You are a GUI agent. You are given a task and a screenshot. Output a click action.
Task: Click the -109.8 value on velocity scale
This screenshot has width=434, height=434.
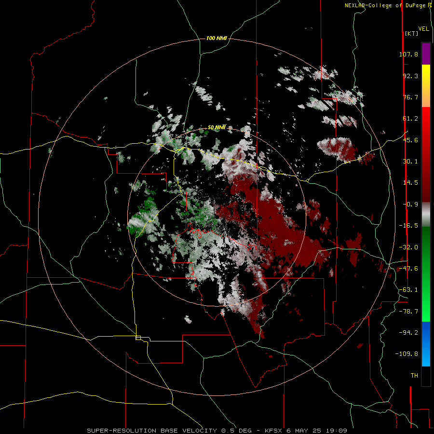coord(407,354)
